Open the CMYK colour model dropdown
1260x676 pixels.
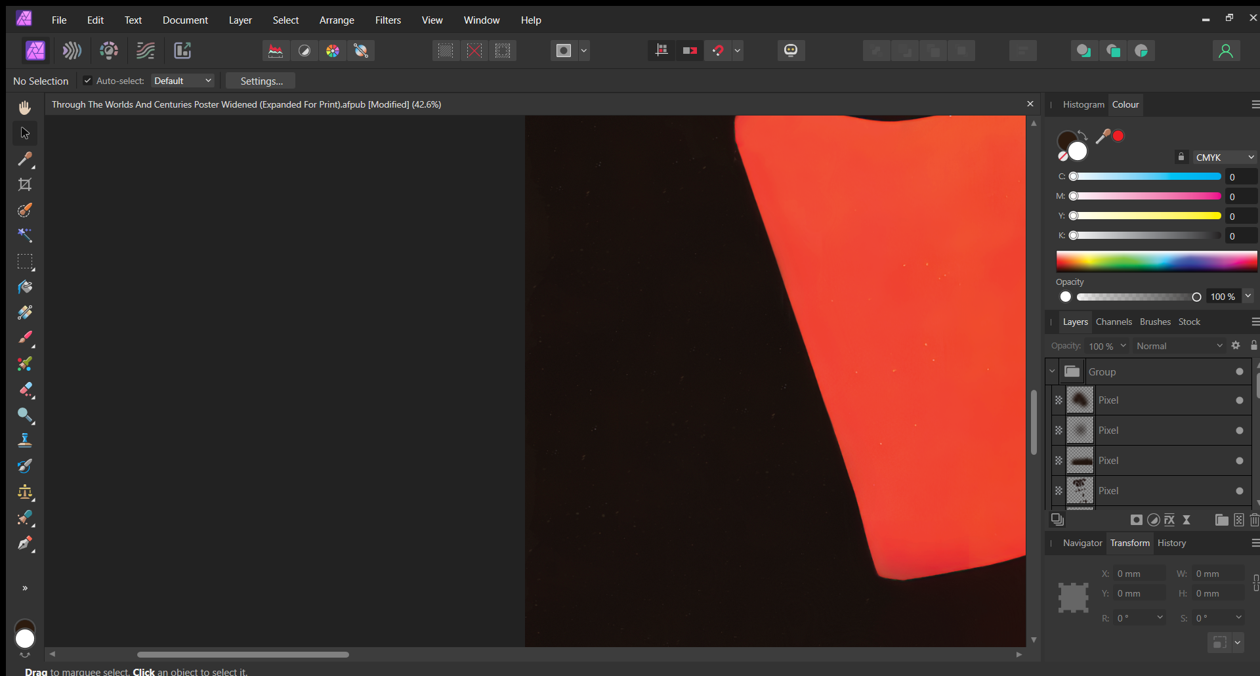coord(1223,157)
